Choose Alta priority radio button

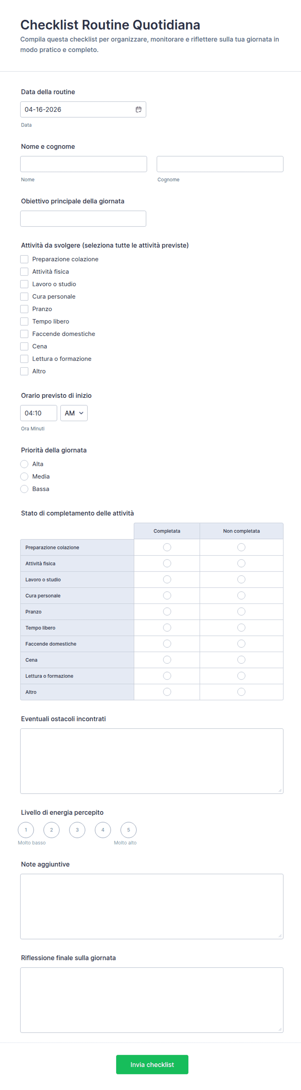pyautogui.click(x=25, y=464)
